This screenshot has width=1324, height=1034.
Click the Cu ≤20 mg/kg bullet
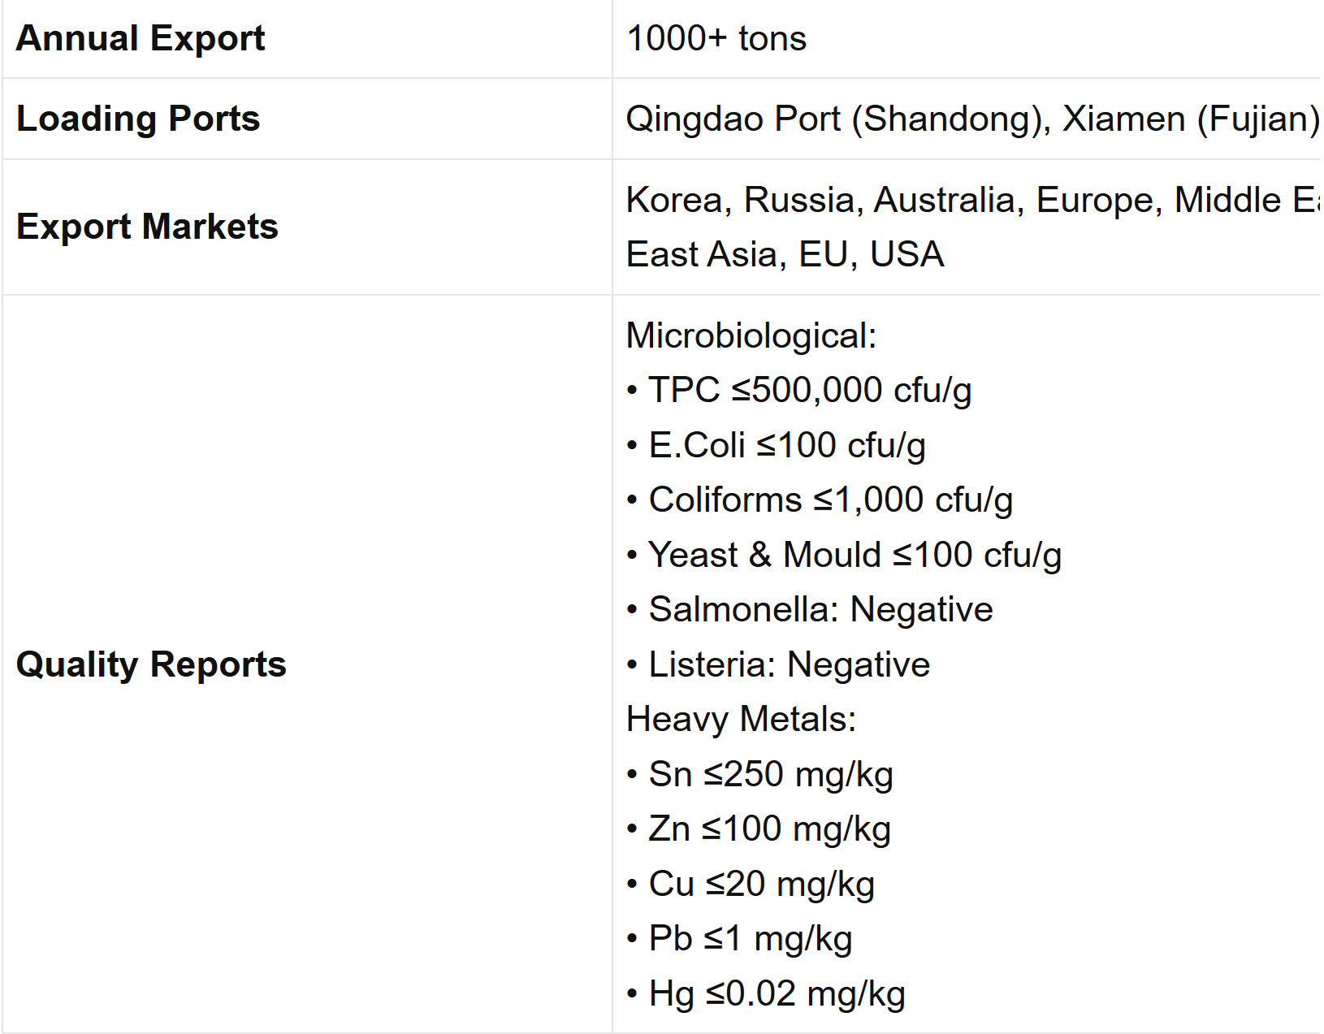coord(751,884)
